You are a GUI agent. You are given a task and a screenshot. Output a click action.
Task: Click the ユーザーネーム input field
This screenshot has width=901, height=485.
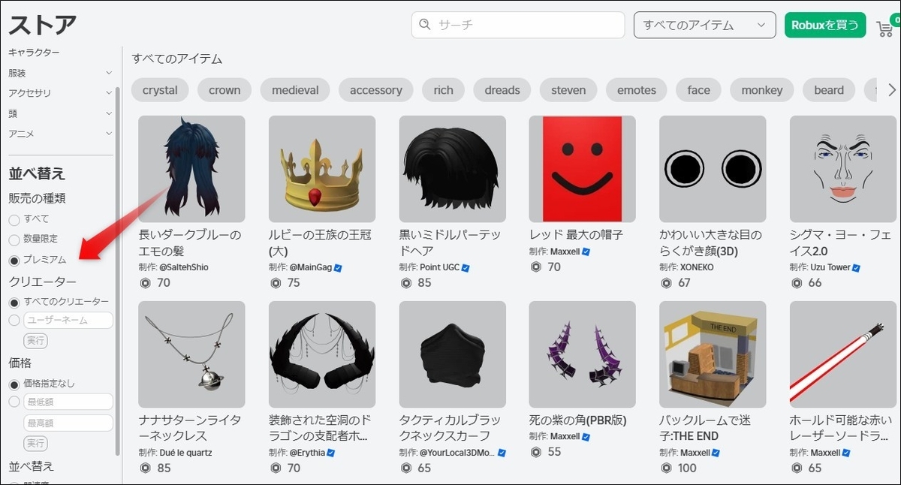(68, 321)
